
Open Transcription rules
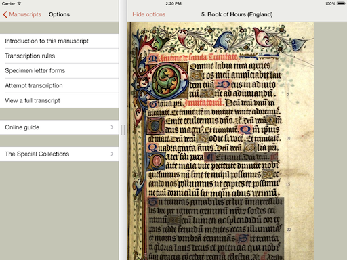(59, 56)
